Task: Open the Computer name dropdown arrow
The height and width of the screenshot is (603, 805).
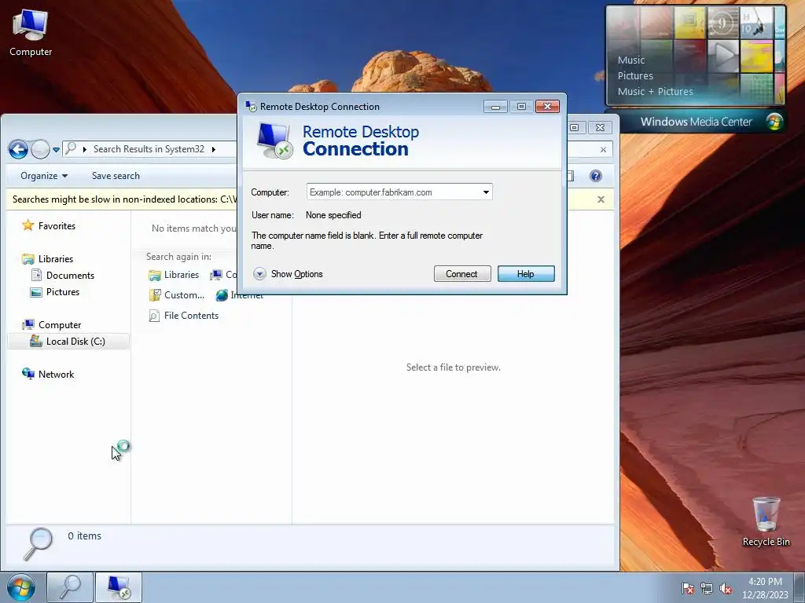Action: [x=486, y=192]
